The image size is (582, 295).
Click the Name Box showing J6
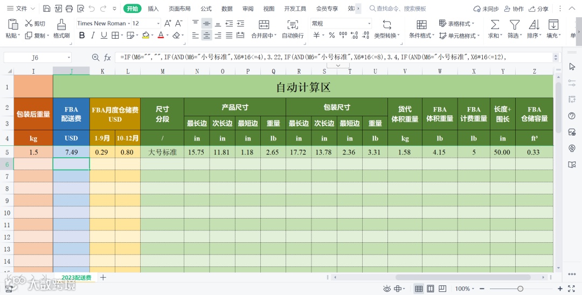click(37, 58)
